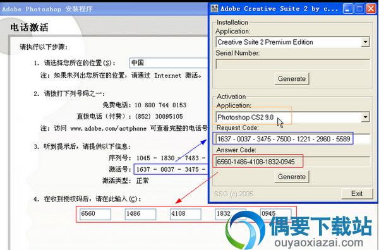Minimize the Adobe Creative Suite 2 window
The height and width of the screenshot is (250, 379).
pos(347,9)
